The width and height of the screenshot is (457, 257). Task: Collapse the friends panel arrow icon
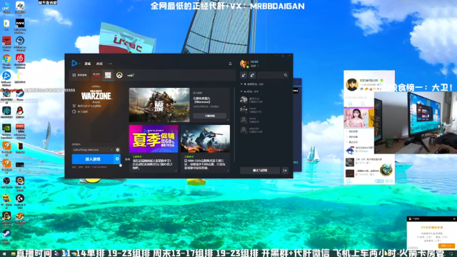pyautogui.click(x=285, y=170)
